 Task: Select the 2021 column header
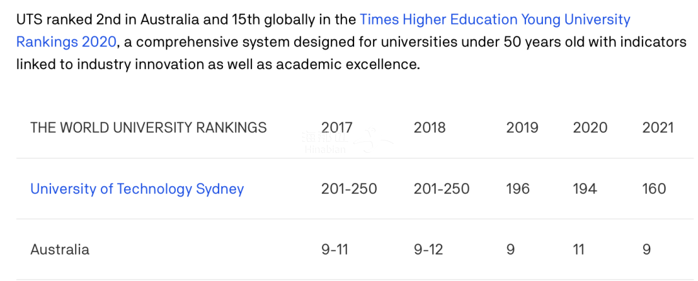pos(658,128)
